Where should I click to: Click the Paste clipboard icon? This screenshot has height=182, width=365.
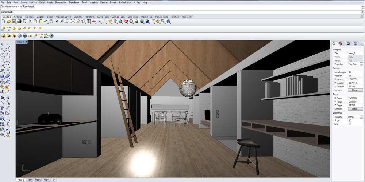[x=41, y=21]
